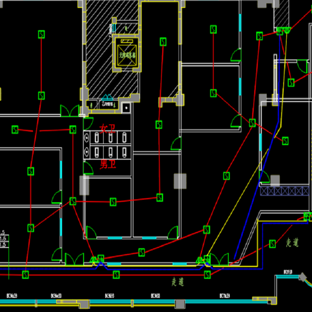Click the gray column on the bottom wall
This screenshot has height=312, width=312.
(180, 304)
